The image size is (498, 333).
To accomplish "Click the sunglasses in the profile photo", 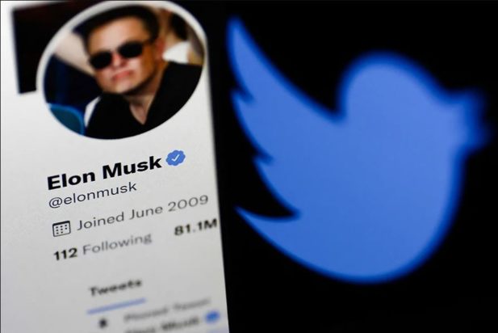I will pyautogui.click(x=119, y=54).
